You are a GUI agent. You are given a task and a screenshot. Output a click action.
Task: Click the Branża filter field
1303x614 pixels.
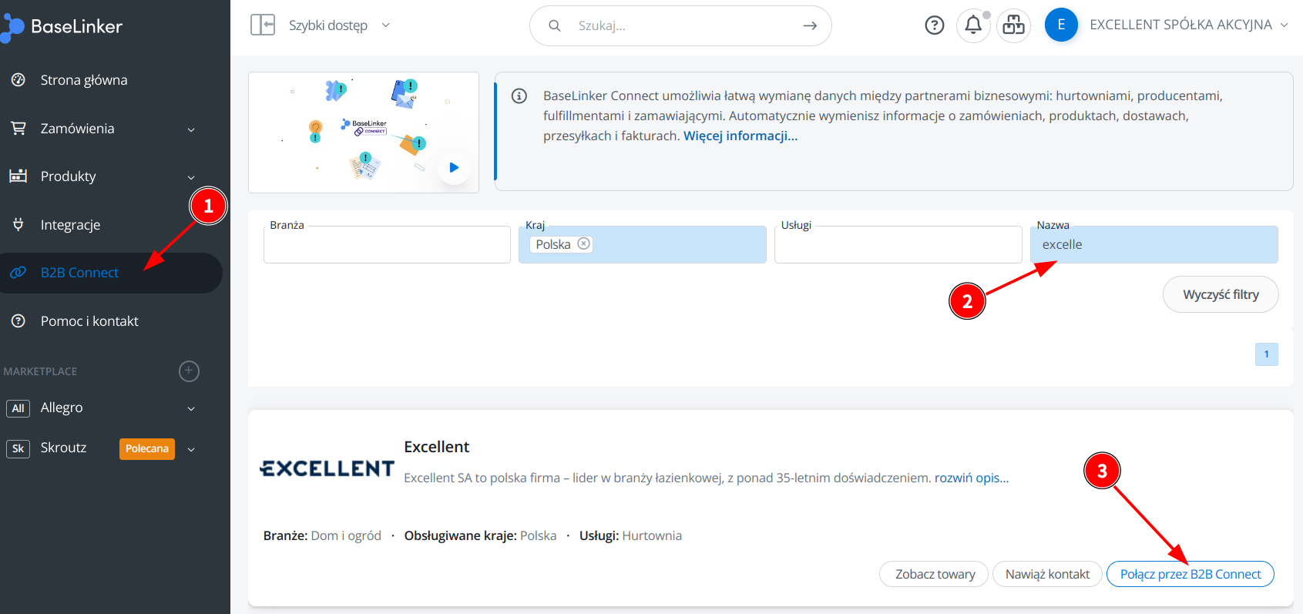coord(387,246)
